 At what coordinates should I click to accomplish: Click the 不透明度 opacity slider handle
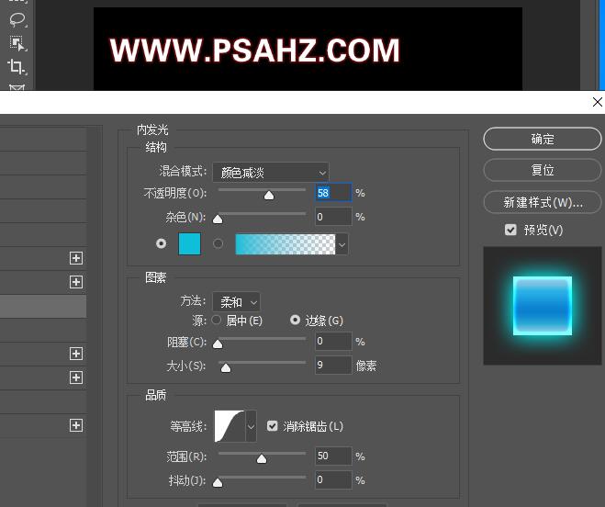tap(269, 196)
